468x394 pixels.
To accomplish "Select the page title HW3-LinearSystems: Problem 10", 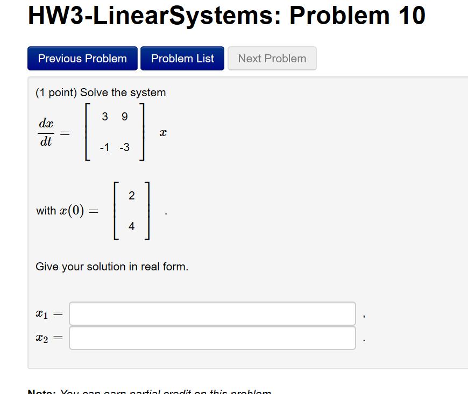I will 226,16.
